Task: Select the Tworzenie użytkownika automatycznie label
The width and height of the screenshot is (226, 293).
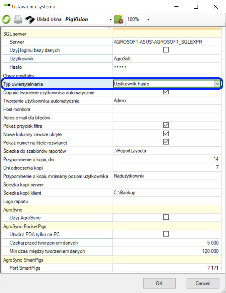Action: pyautogui.click(x=41, y=101)
